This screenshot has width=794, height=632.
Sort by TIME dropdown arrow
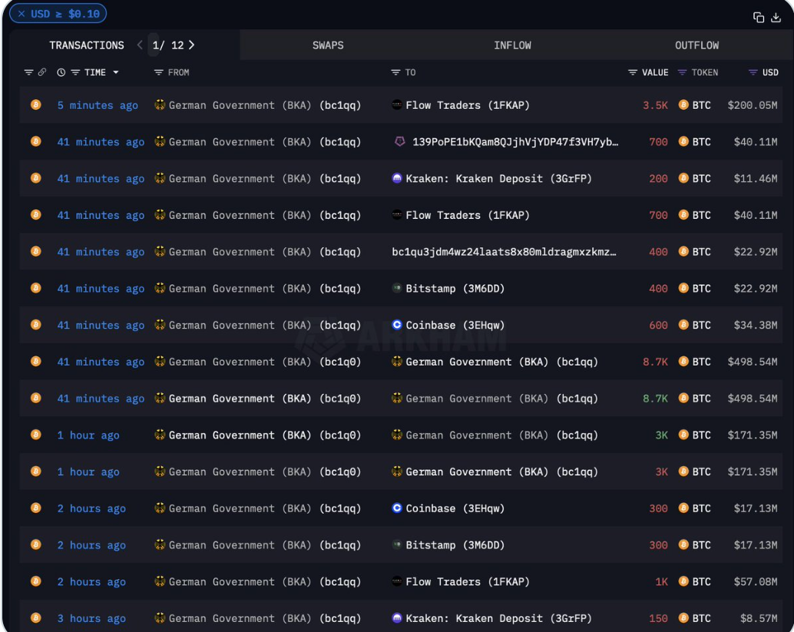pyautogui.click(x=116, y=72)
